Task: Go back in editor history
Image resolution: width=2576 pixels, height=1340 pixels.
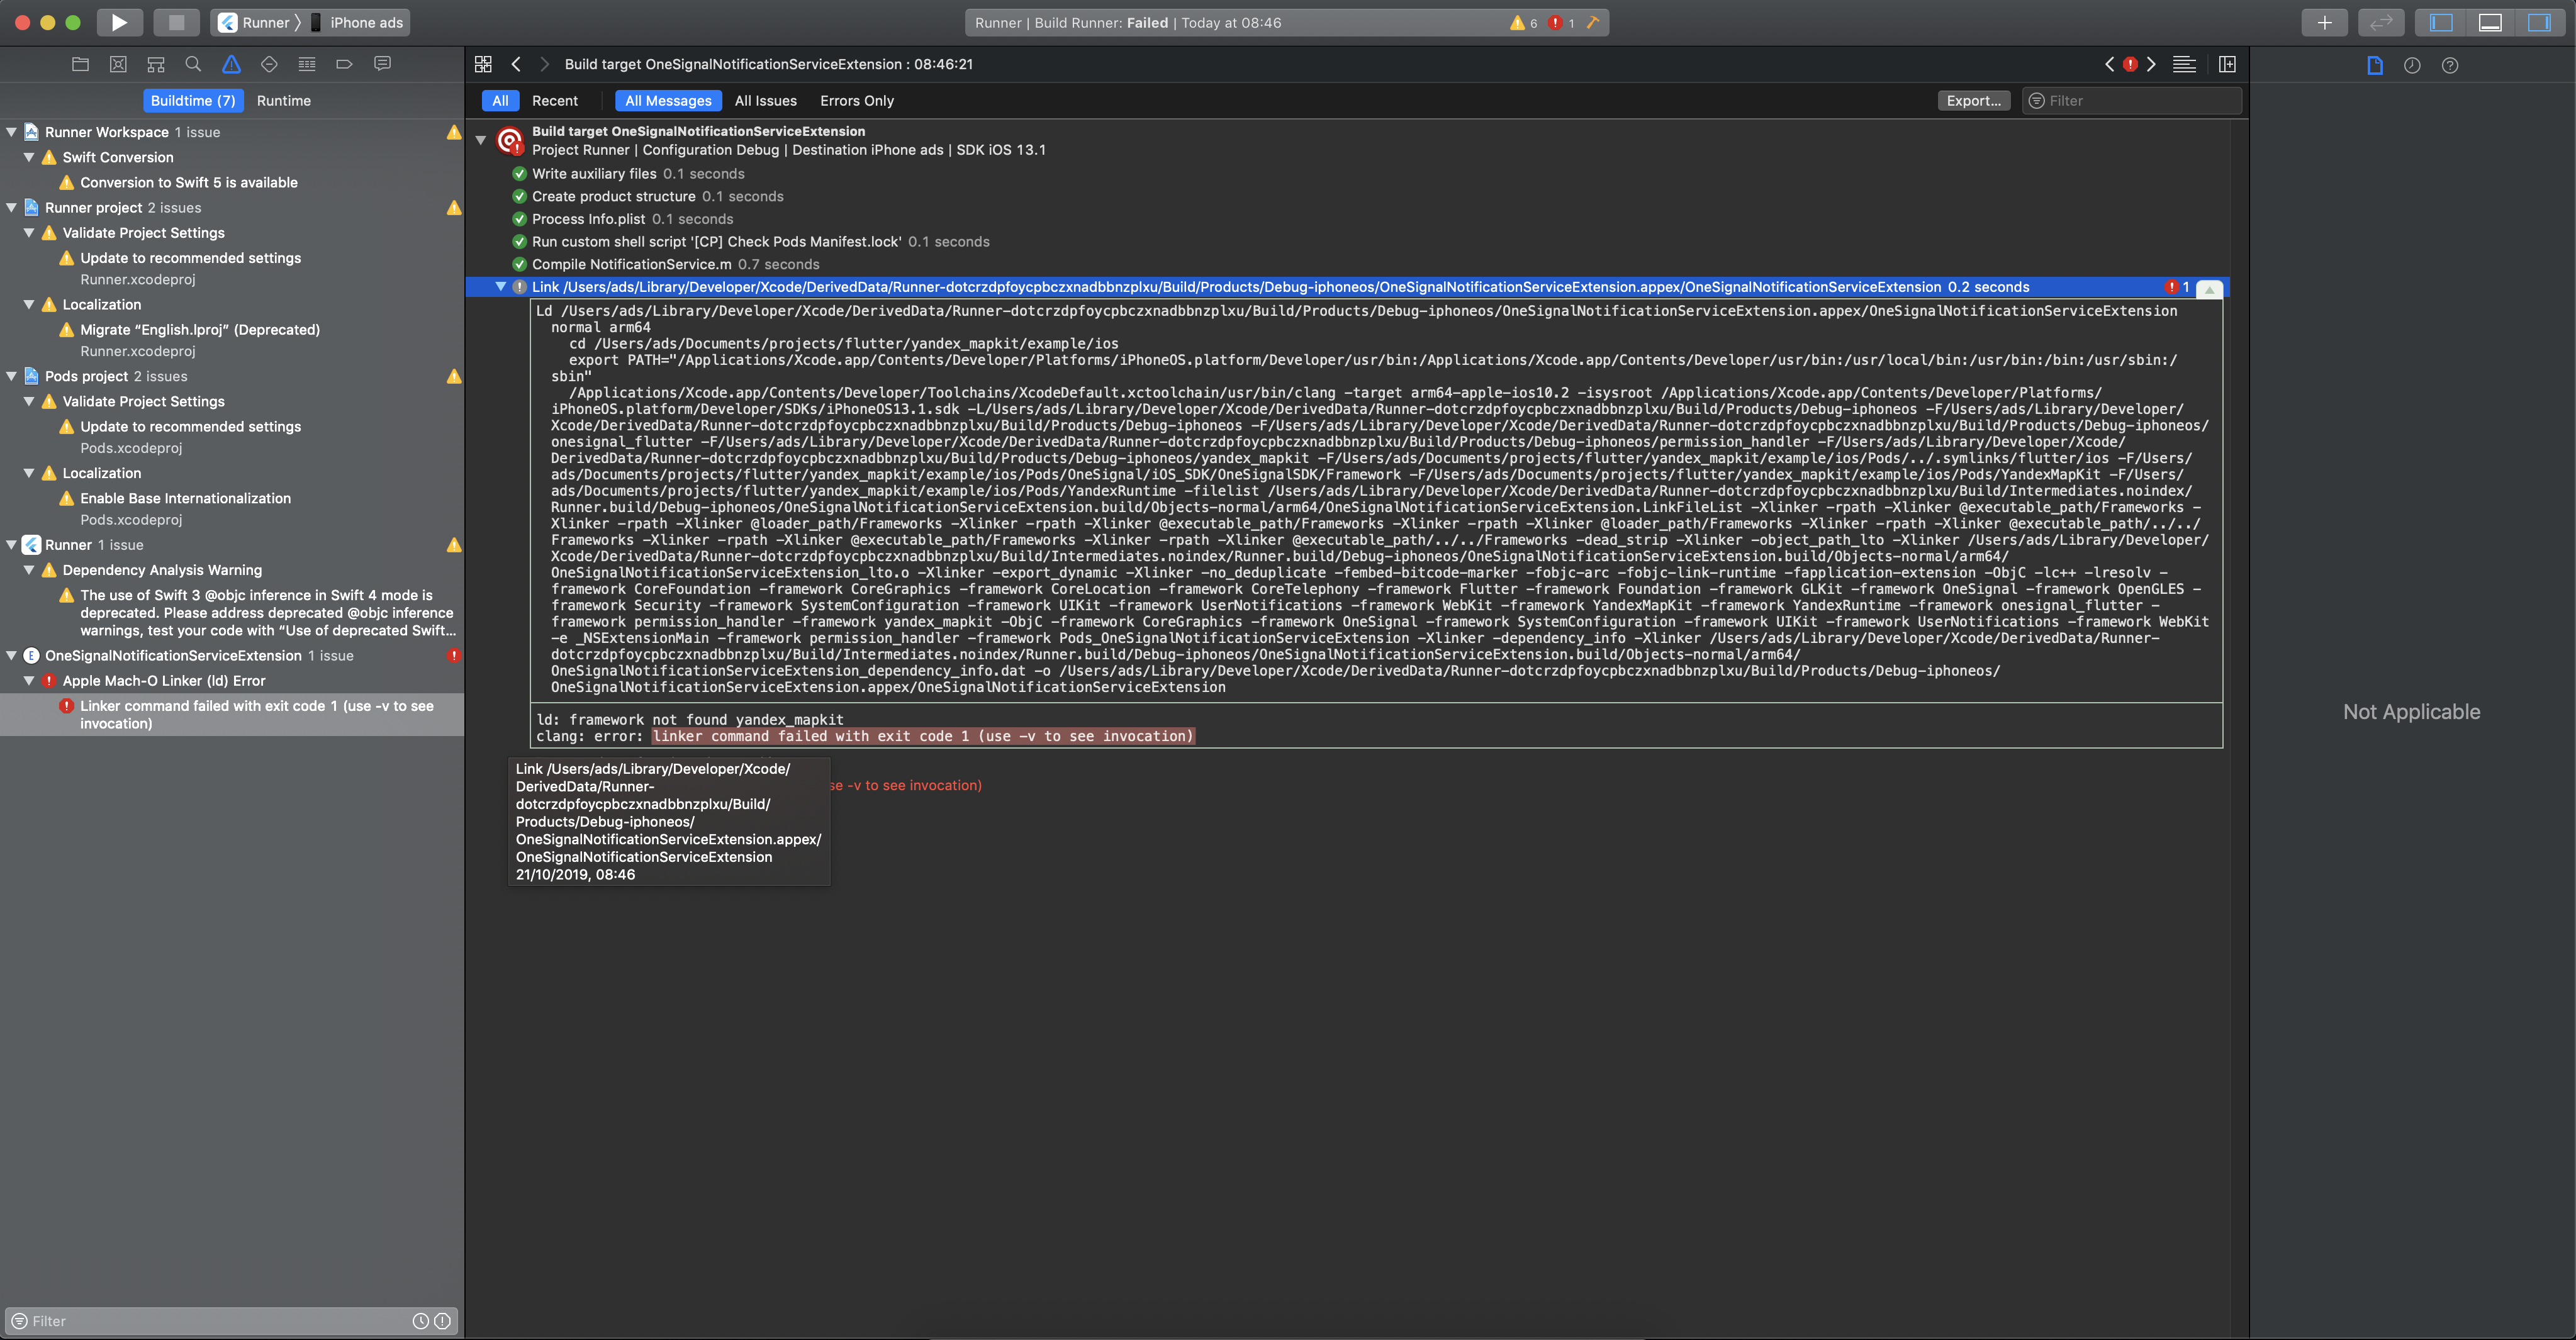Action: [516, 64]
